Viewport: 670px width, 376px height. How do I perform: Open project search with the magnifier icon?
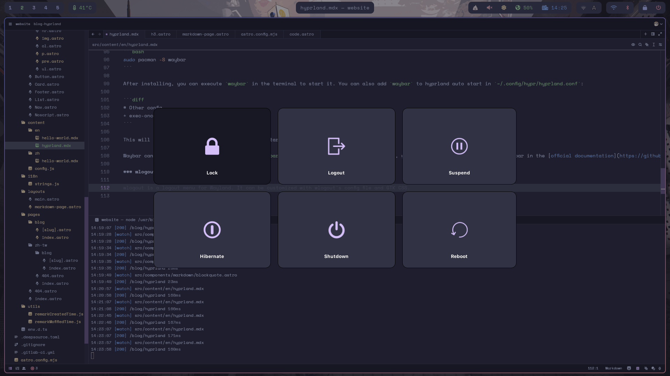click(x=640, y=45)
